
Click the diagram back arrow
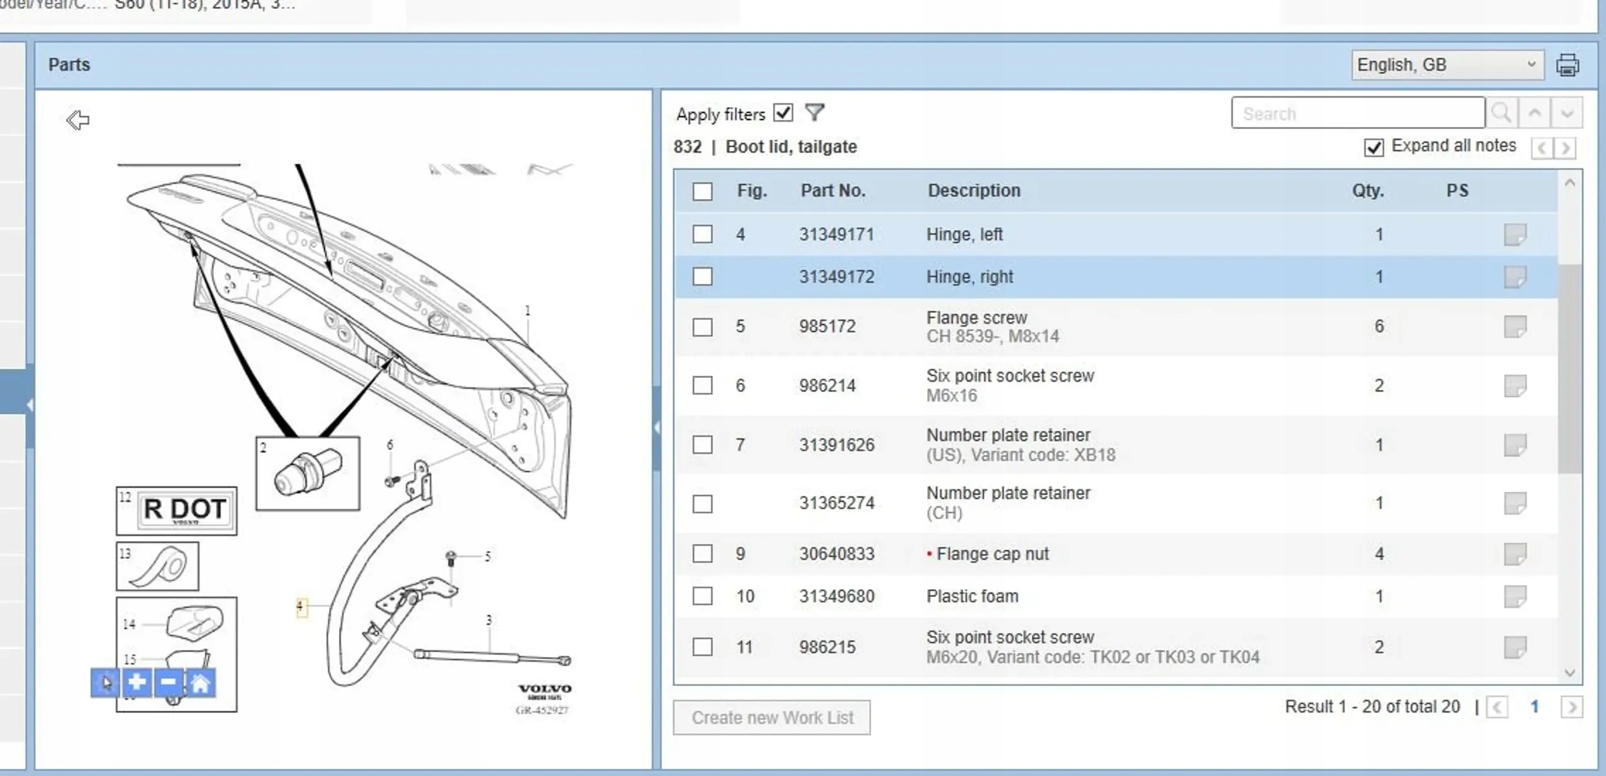(x=78, y=119)
